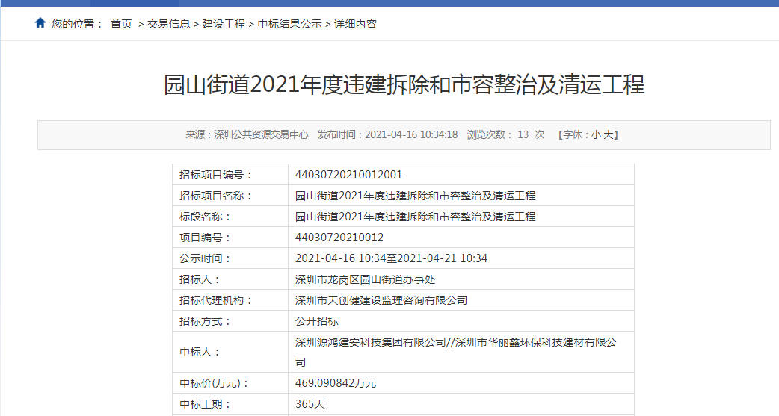Click agency 深圳市天创健建设监理咨询有限公司

[x=381, y=300]
